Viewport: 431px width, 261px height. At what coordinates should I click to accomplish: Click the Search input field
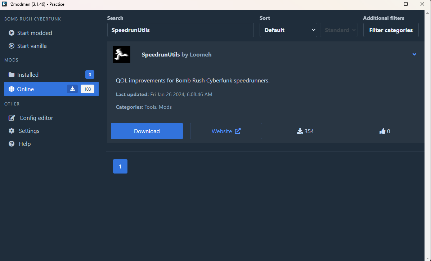point(180,30)
